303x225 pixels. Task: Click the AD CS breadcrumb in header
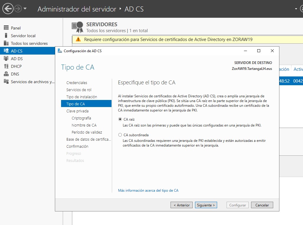134,9
